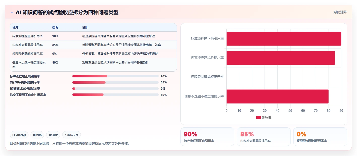Click the 90% value in the table
This screenshot has height=156, width=357.
point(55,36)
